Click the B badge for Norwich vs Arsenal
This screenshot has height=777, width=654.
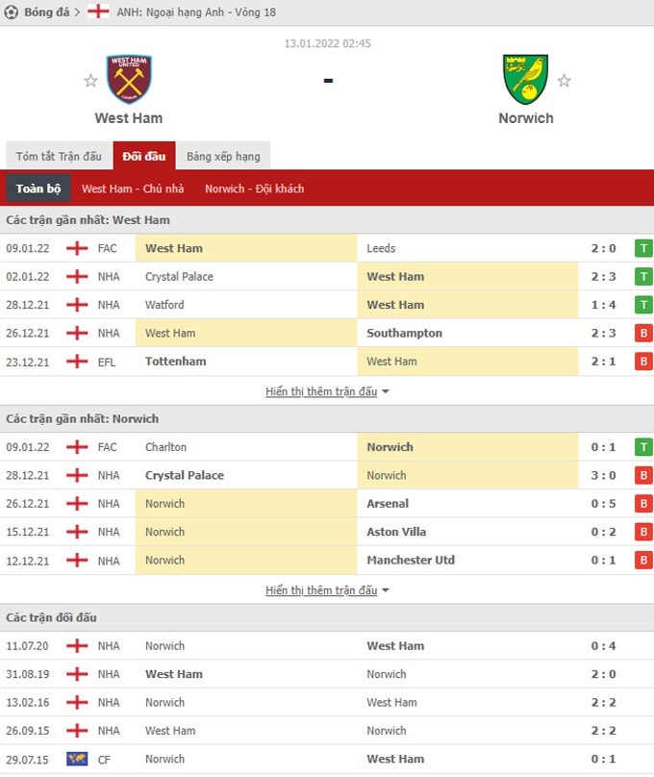[x=643, y=504]
